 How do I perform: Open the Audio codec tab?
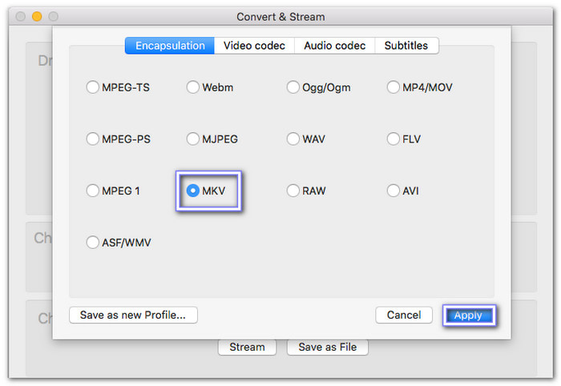[x=335, y=46]
